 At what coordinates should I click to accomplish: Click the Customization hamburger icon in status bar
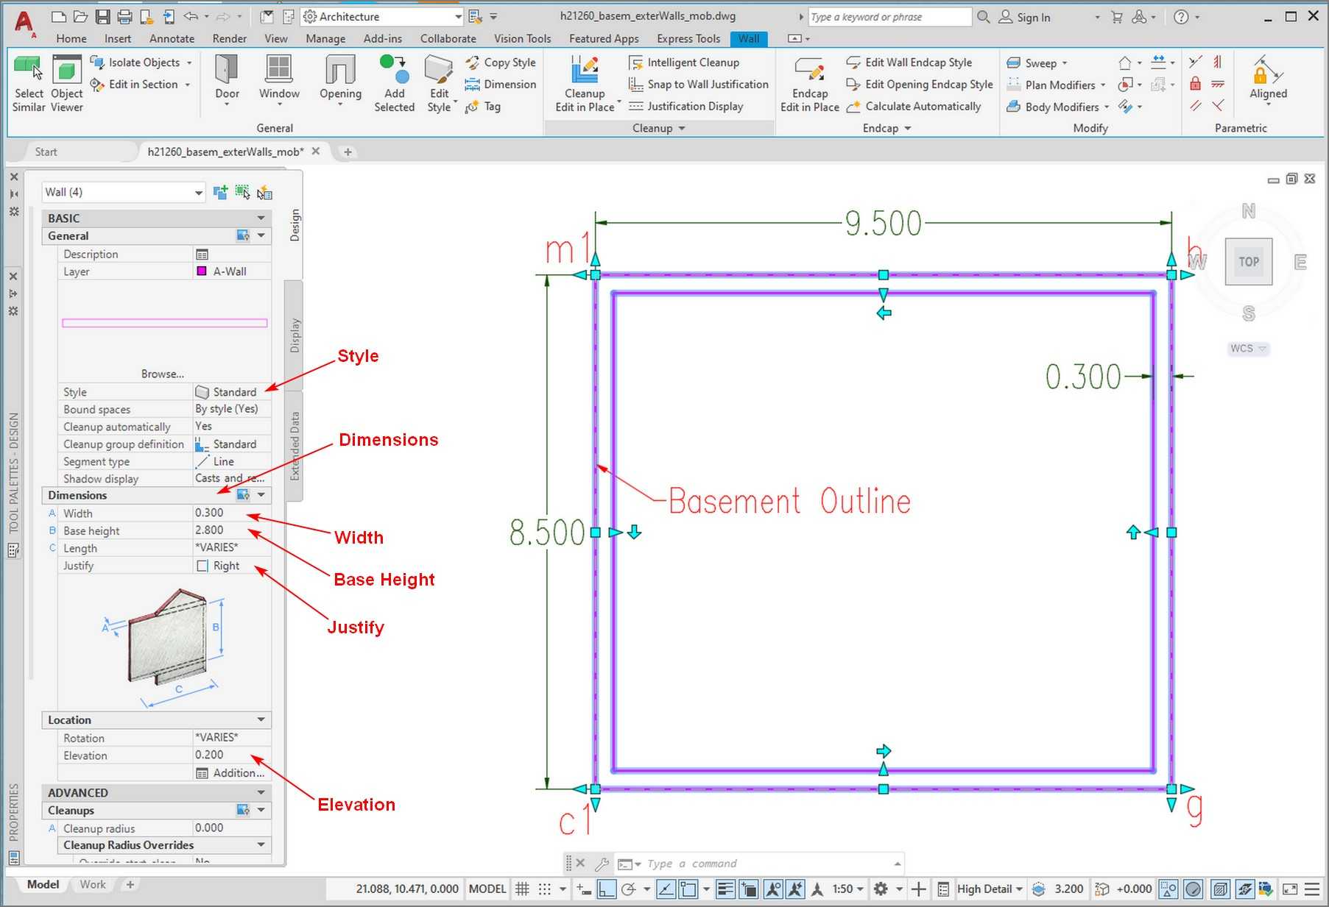[1312, 889]
